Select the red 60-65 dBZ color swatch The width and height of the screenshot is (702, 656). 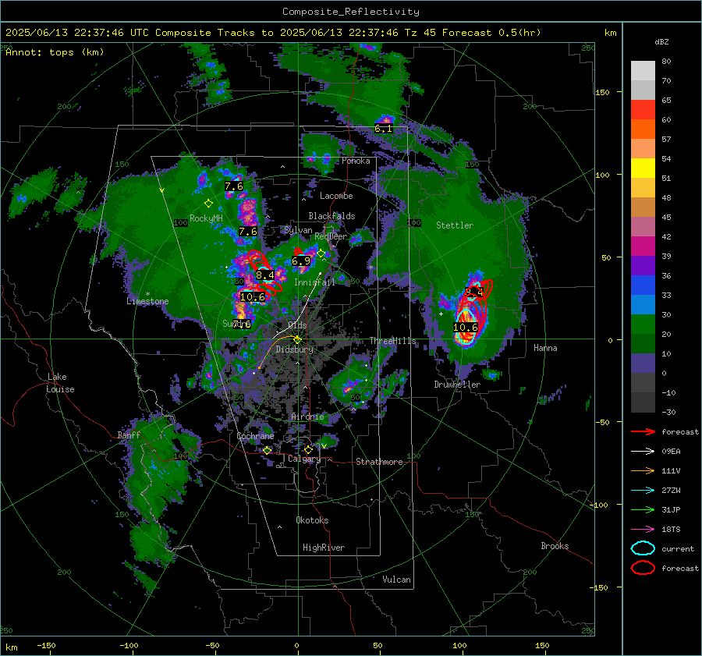tap(643, 110)
